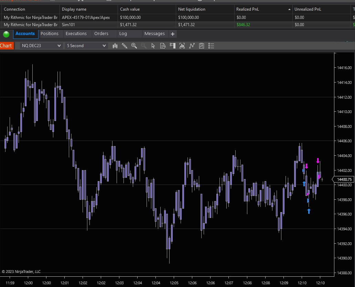Select the cursor pointer tool
This screenshot has width=355, height=287.
[153, 46]
